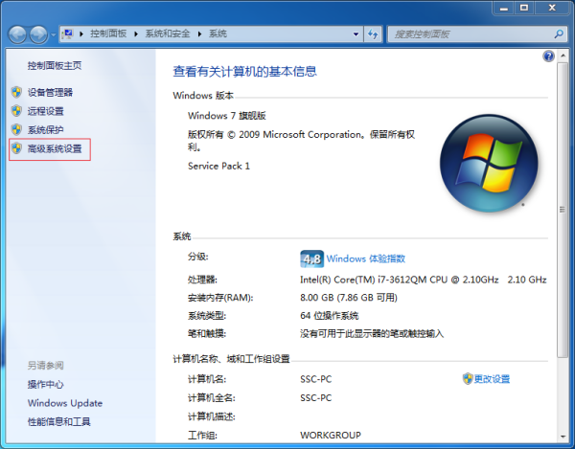
Task: Select 64 位操作系统 text
Action: click(330, 315)
